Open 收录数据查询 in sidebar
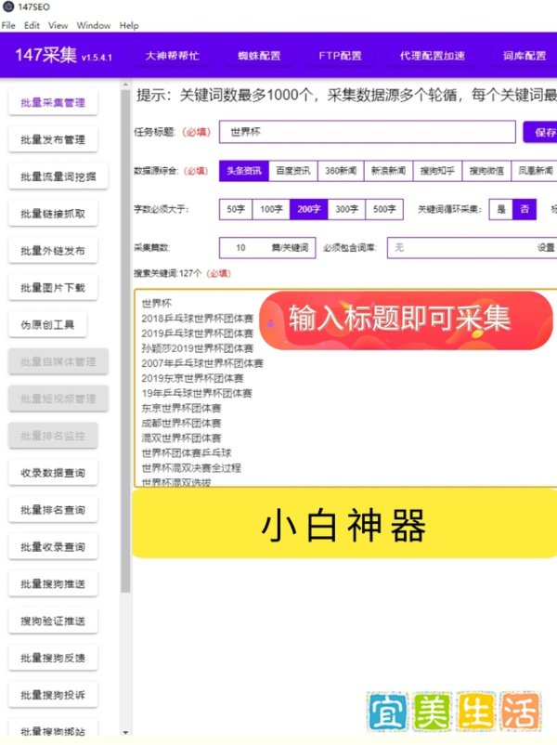 [53, 473]
